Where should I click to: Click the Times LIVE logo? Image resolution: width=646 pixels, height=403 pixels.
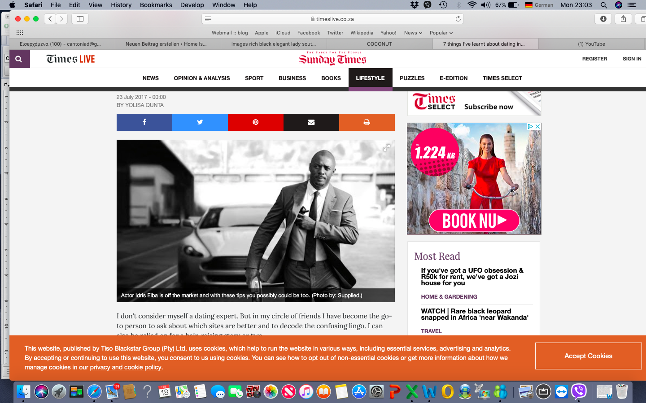point(70,59)
